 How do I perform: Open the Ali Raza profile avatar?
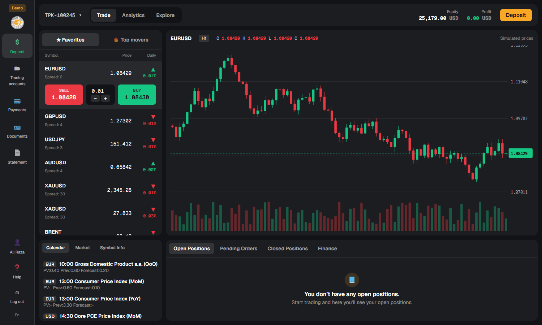click(17, 243)
